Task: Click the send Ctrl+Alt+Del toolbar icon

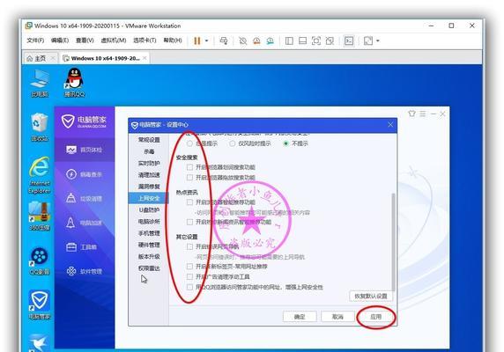Action: 224,40
